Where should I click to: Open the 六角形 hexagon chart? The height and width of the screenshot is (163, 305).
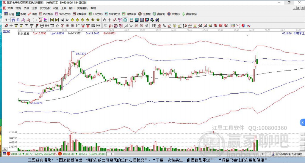[x=174, y=14]
